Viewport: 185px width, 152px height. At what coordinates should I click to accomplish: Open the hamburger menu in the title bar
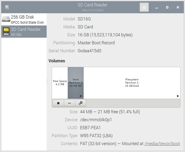[x=144, y=7]
